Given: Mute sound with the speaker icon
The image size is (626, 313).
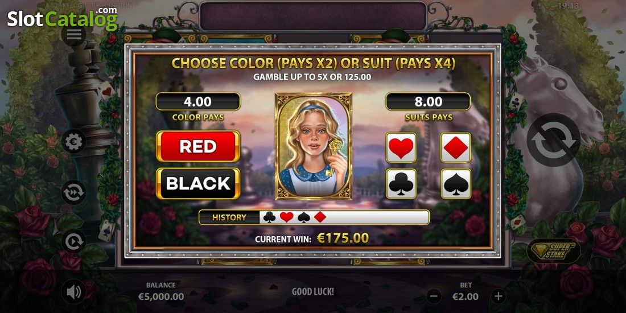Looking at the screenshot, I should [73, 292].
